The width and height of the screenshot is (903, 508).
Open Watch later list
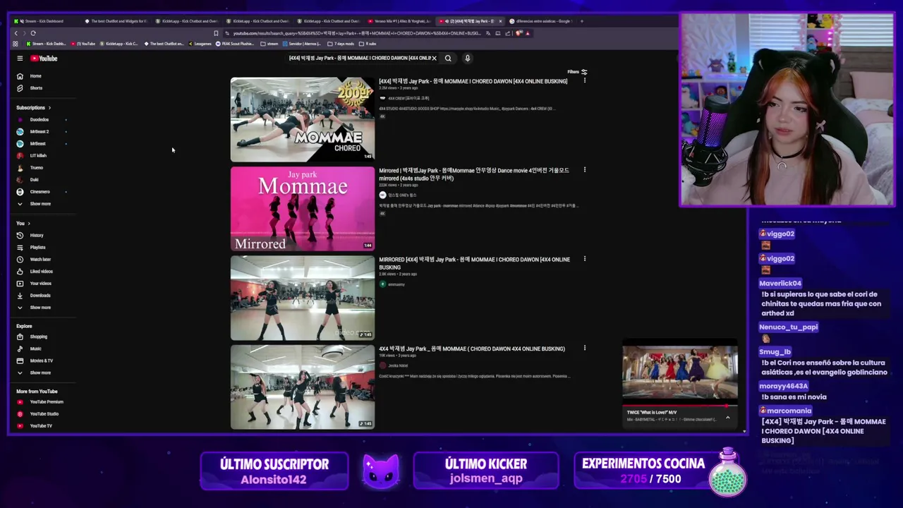pyautogui.click(x=34, y=260)
